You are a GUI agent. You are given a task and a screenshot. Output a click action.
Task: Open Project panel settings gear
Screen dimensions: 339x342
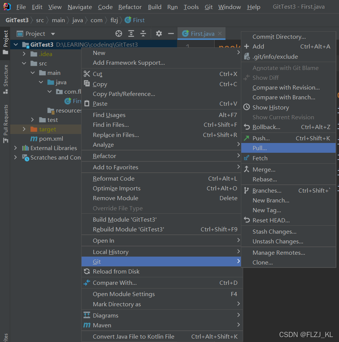(x=159, y=33)
